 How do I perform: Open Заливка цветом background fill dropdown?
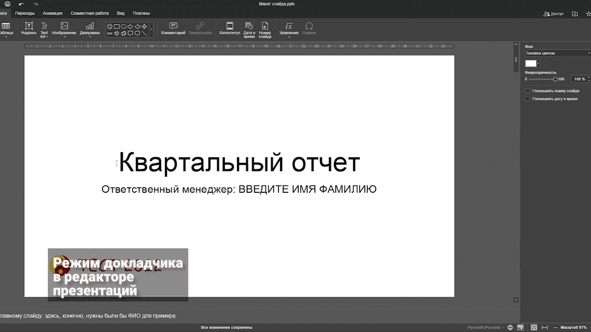[x=558, y=53]
